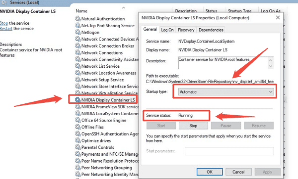Click the description box up arrow

(x=271, y=60)
